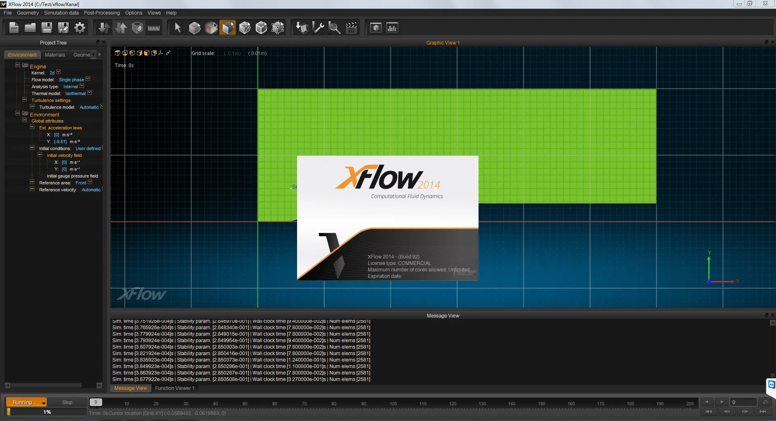The height and width of the screenshot is (421, 776).
Task: Collapse Global attributes node
Action: click(24, 120)
